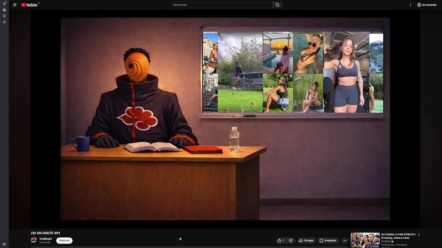This screenshot has width=442, height=248.
Task: Open the sidebar settings gear icon
Action: click(4, 244)
